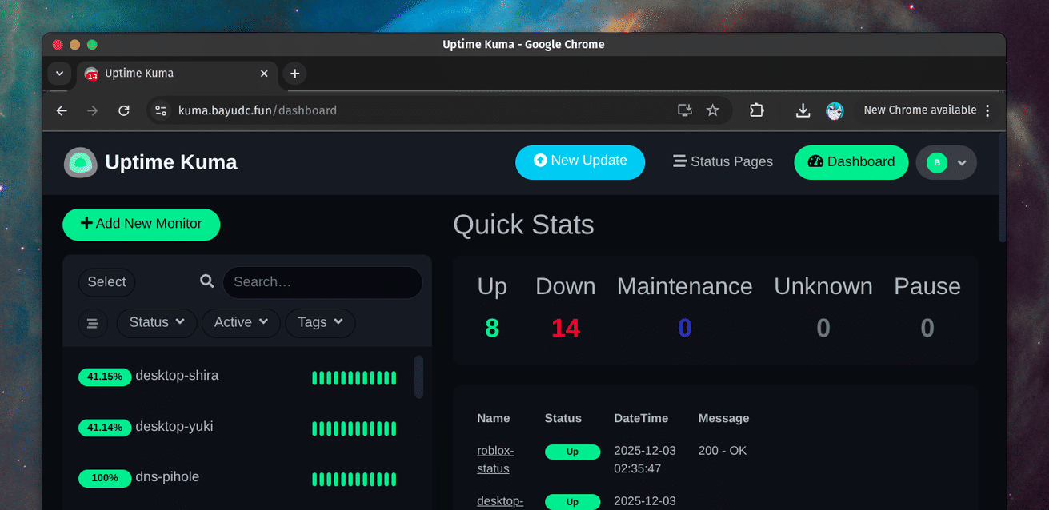Screen dimensions: 1049x510
Task: Click the Uptime Kuma logo icon
Action: pos(81,163)
